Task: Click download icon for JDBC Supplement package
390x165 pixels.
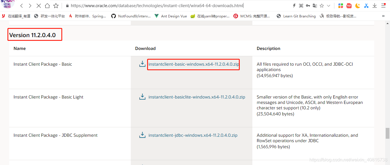Action: coord(142,135)
